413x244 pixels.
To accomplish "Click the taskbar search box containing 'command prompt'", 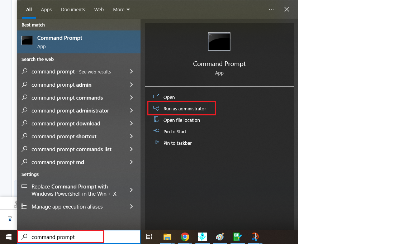I will (x=79, y=237).
